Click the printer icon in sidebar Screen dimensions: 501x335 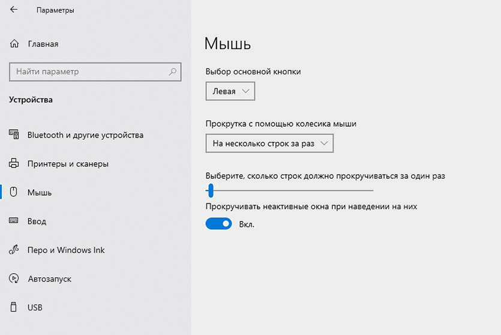point(14,164)
